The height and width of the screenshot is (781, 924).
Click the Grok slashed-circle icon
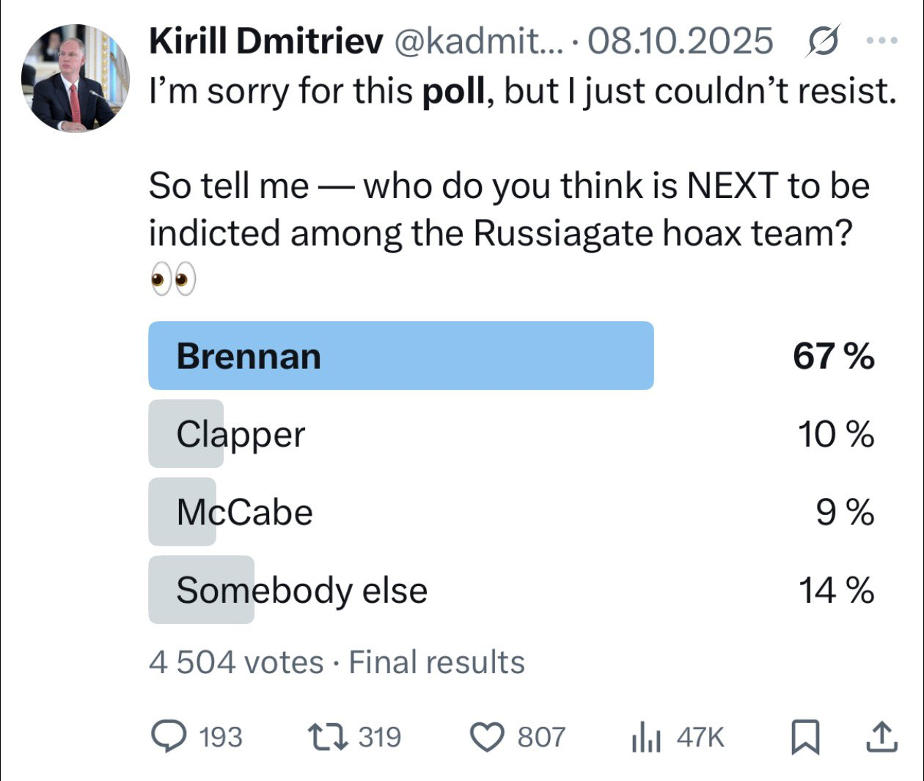[822, 41]
